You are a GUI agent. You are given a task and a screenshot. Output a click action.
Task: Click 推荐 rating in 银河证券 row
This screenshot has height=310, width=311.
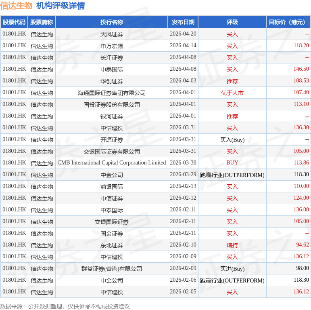(x=232, y=116)
